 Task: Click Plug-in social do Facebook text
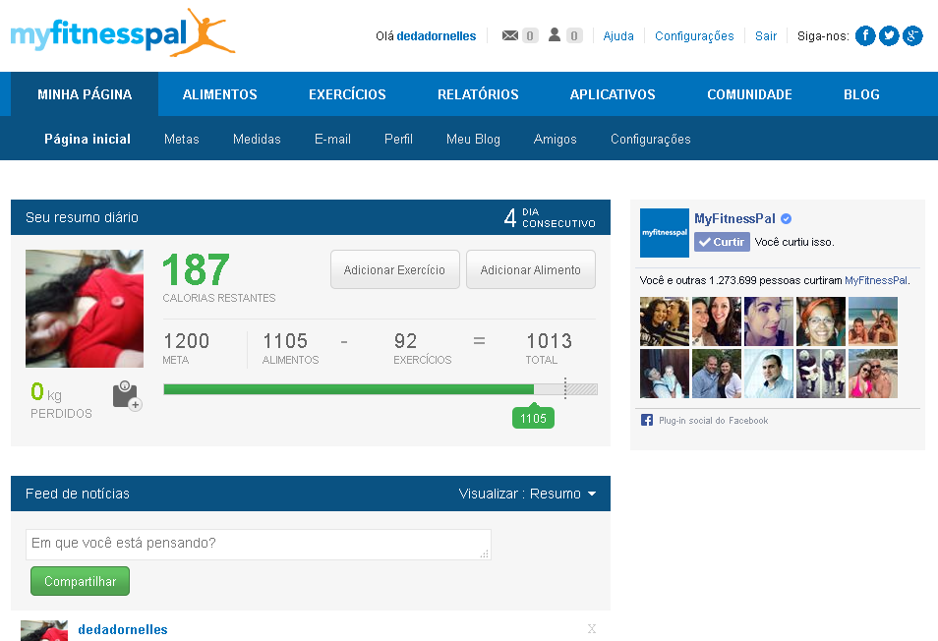tap(713, 421)
